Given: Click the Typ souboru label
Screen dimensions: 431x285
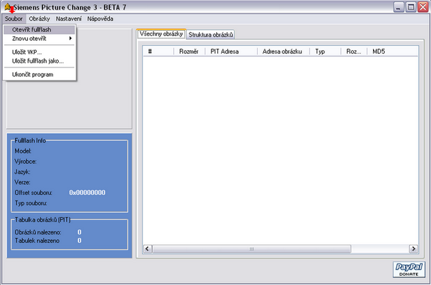Looking at the screenshot, I should [x=31, y=203].
